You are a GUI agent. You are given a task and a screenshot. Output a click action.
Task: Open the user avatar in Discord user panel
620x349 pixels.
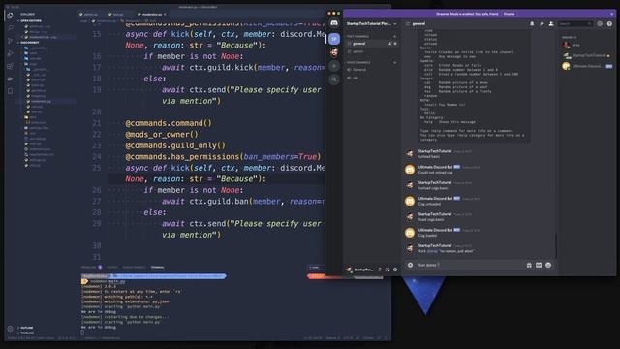coord(349,270)
